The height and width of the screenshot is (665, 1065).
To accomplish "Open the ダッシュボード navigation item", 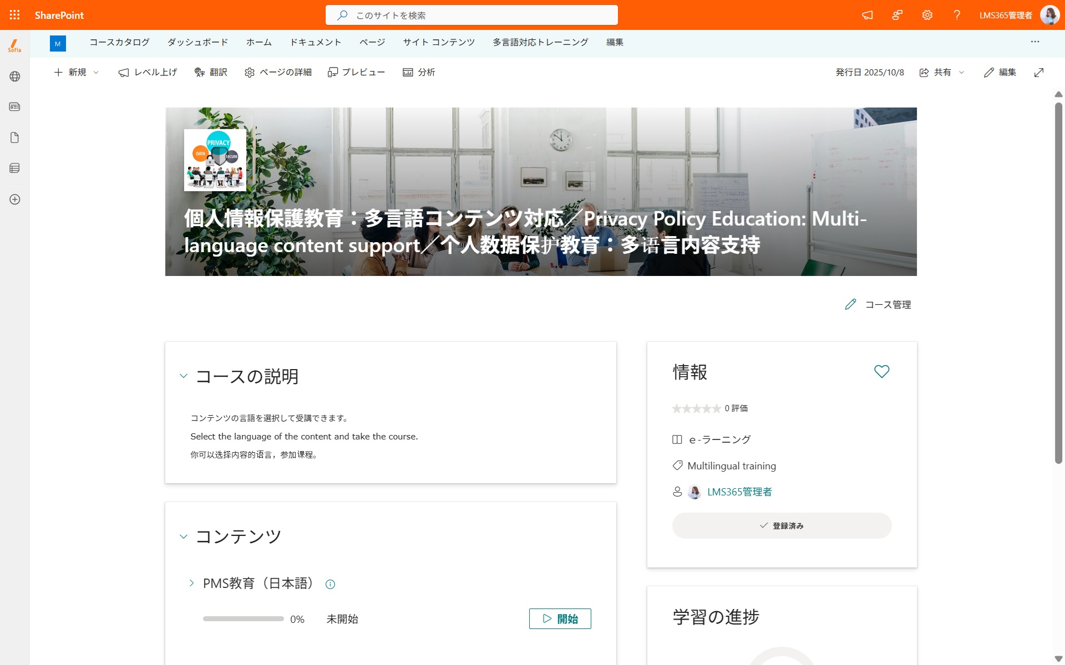I will (198, 42).
